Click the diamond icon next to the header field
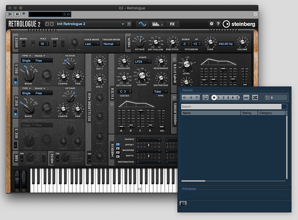 (x=68, y=14)
